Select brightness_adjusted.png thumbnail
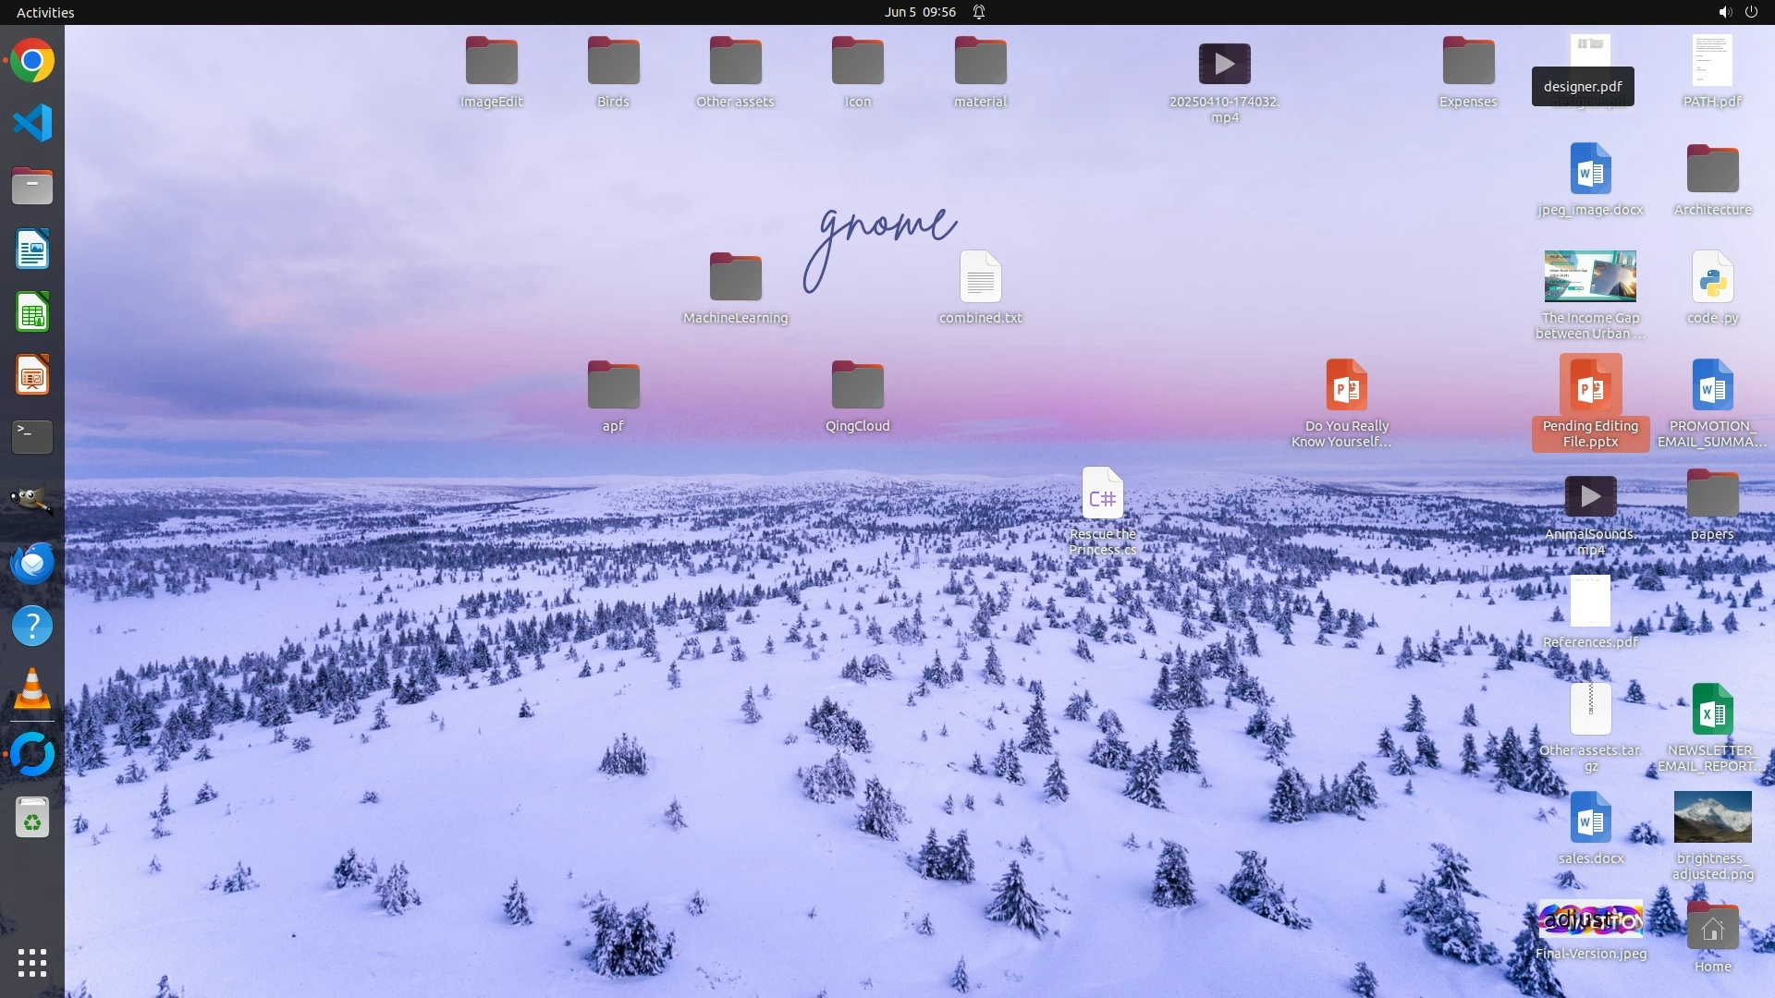Image resolution: width=1775 pixels, height=998 pixels. pos(1712,818)
